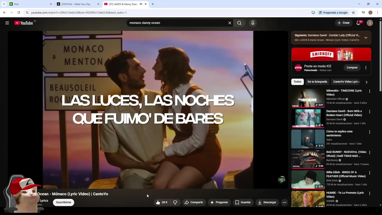Start voice search with microphone
The width and height of the screenshot is (382, 215).
pos(253,23)
